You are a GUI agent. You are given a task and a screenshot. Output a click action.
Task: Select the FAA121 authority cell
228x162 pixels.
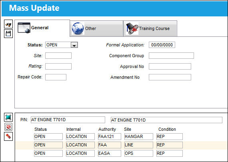coord(110,136)
